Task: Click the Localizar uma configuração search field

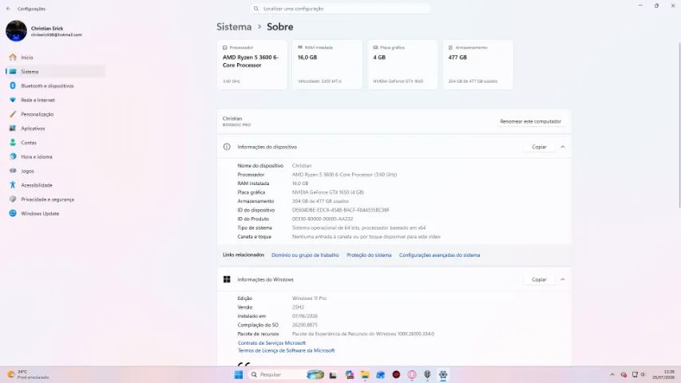Action: (x=340, y=9)
